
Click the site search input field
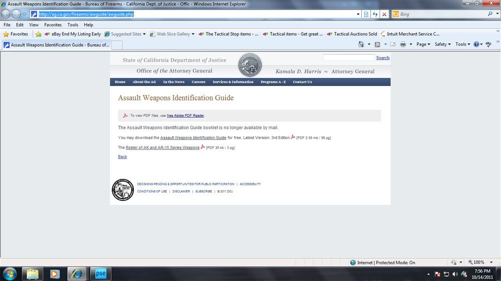click(x=349, y=57)
